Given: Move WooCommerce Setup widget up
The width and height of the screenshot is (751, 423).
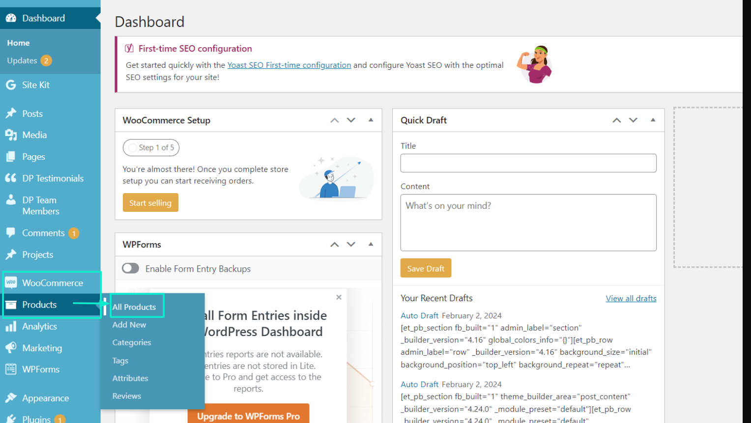Looking at the screenshot, I should point(335,120).
